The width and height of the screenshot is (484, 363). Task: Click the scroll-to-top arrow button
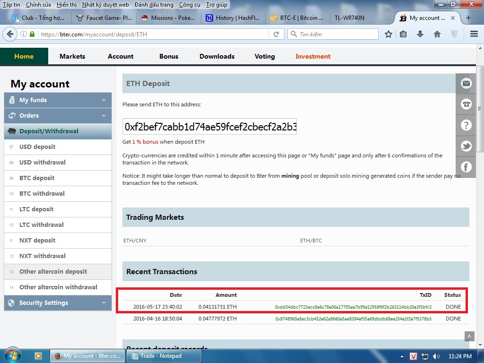click(469, 336)
